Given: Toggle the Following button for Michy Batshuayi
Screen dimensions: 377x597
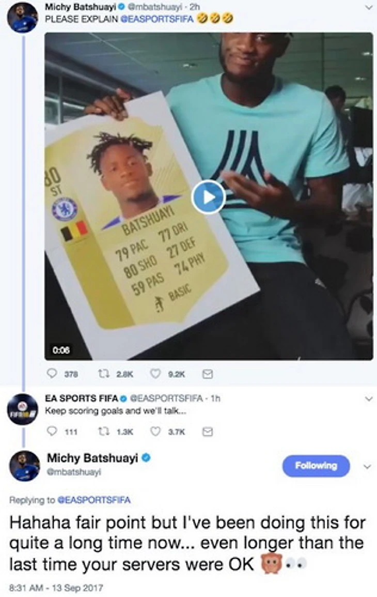Looking at the screenshot, I should pyautogui.click(x=316, y=466).
